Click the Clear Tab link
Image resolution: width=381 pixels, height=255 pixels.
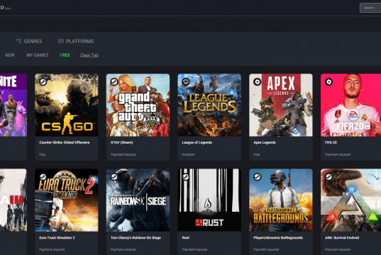tap(89, 55)
